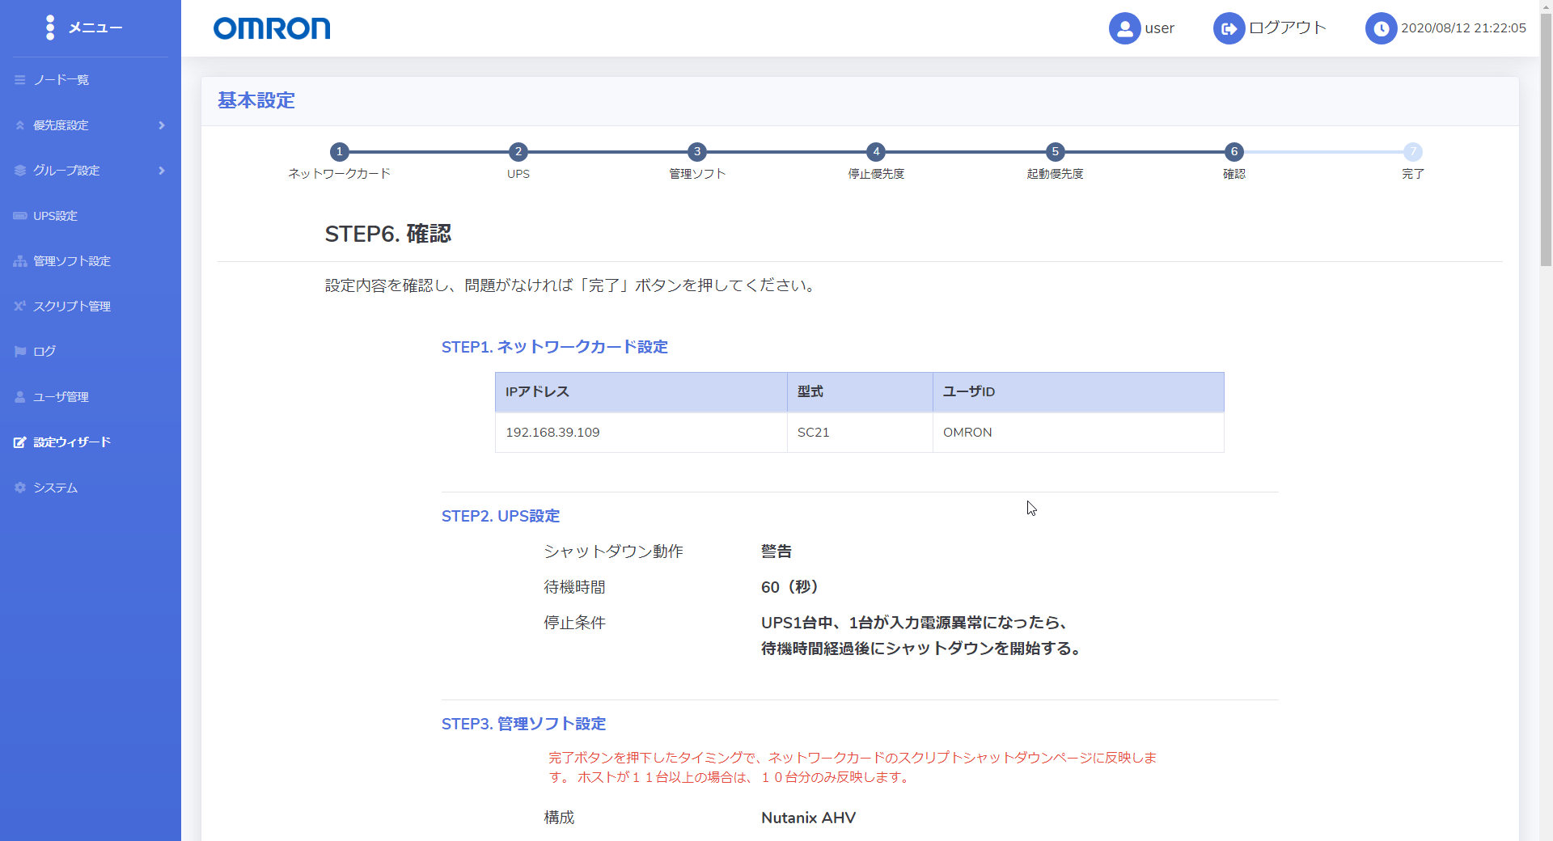Screen dimensions: 1553x841
Task: Click the clock icon in header
Action: (x=1381, y=28)
